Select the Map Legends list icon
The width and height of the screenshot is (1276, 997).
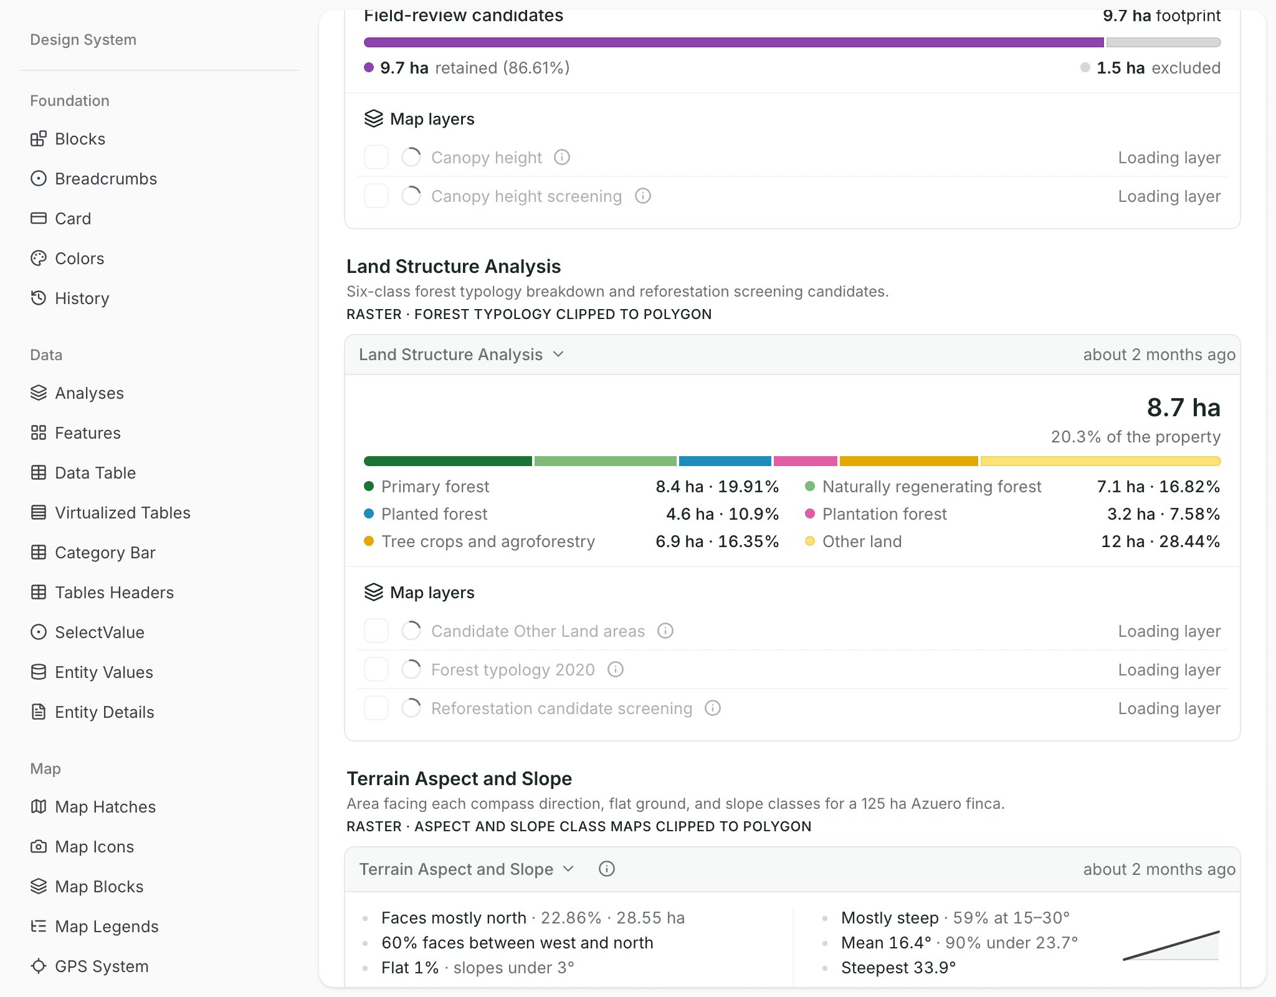(x=39, y=927)
